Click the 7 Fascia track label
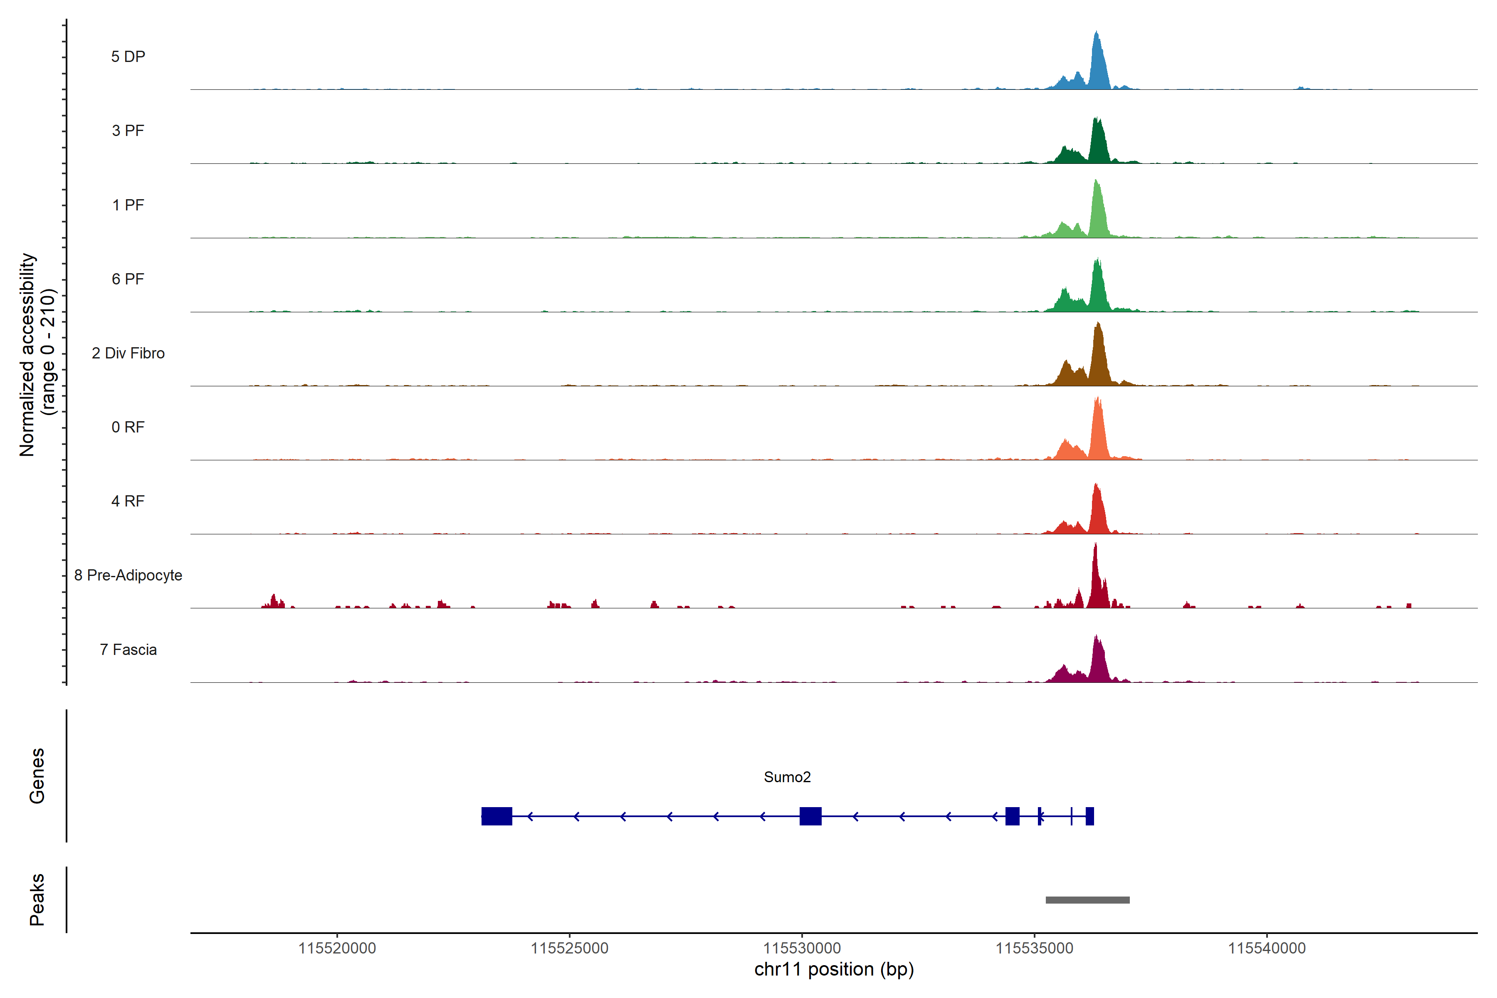This screenshot has width=1497, height=998. tap(128, 649)
